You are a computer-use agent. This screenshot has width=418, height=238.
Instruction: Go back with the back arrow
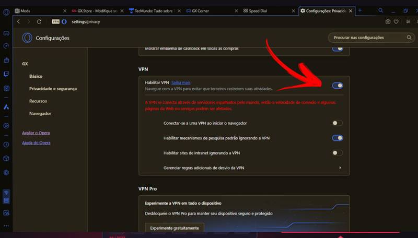click(x=18, y=21)
